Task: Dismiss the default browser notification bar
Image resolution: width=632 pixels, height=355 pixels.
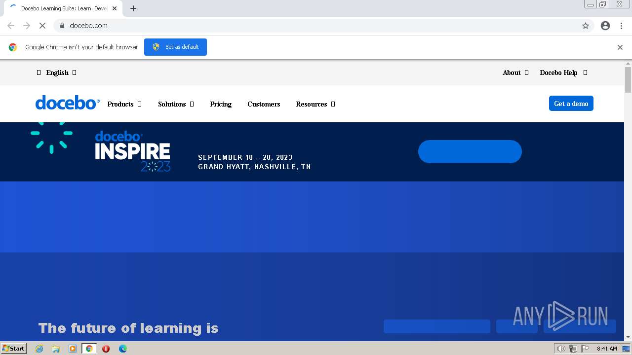Action: (x=620, y=47)
